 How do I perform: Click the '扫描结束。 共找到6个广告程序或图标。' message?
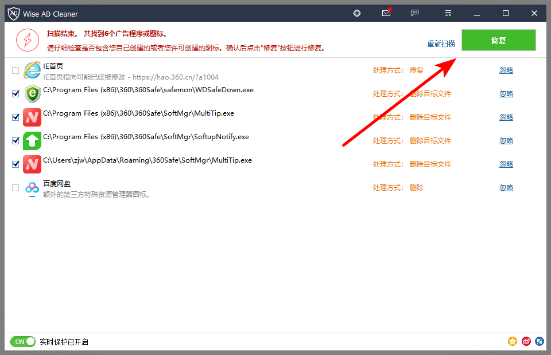107,34
